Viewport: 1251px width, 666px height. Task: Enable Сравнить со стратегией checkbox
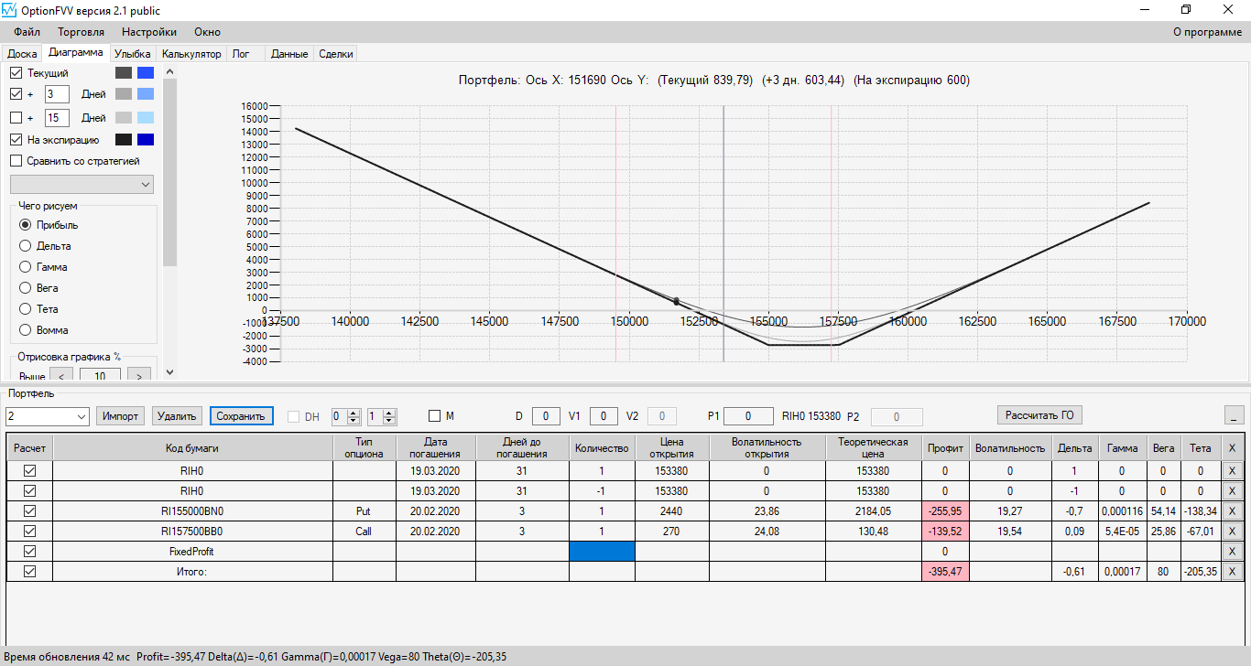(16, 161)
